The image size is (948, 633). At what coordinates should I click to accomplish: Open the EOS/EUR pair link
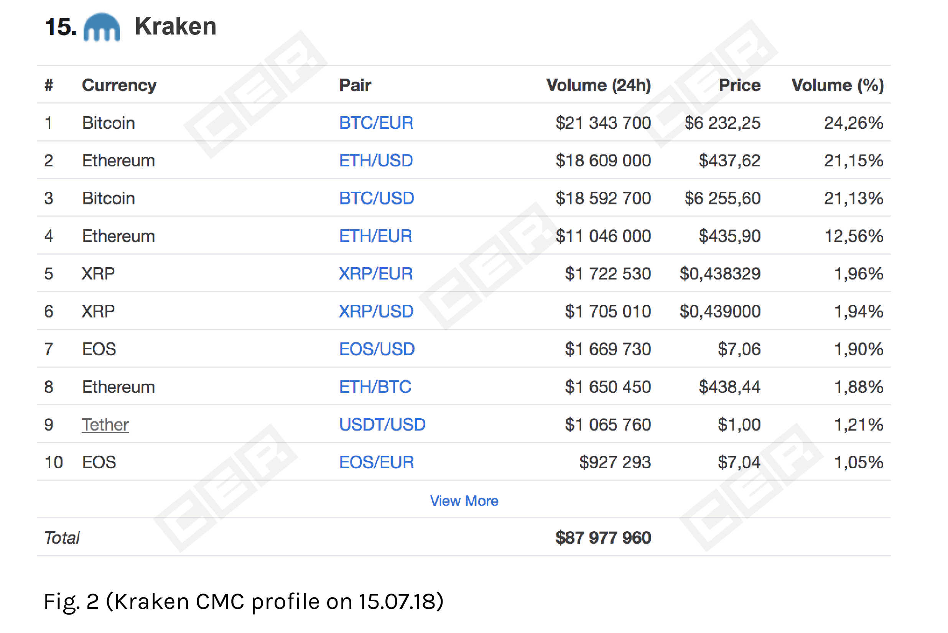(376, 462)
